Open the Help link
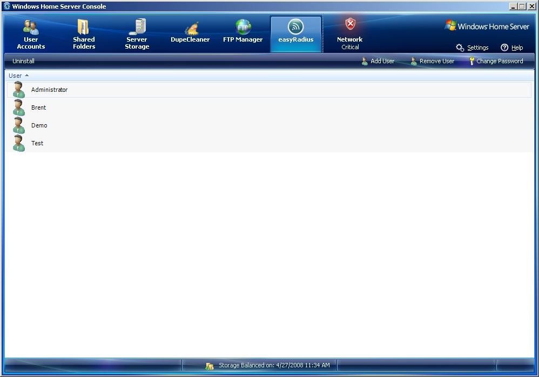This screenshot has width=539, height=377. point(517,48)
